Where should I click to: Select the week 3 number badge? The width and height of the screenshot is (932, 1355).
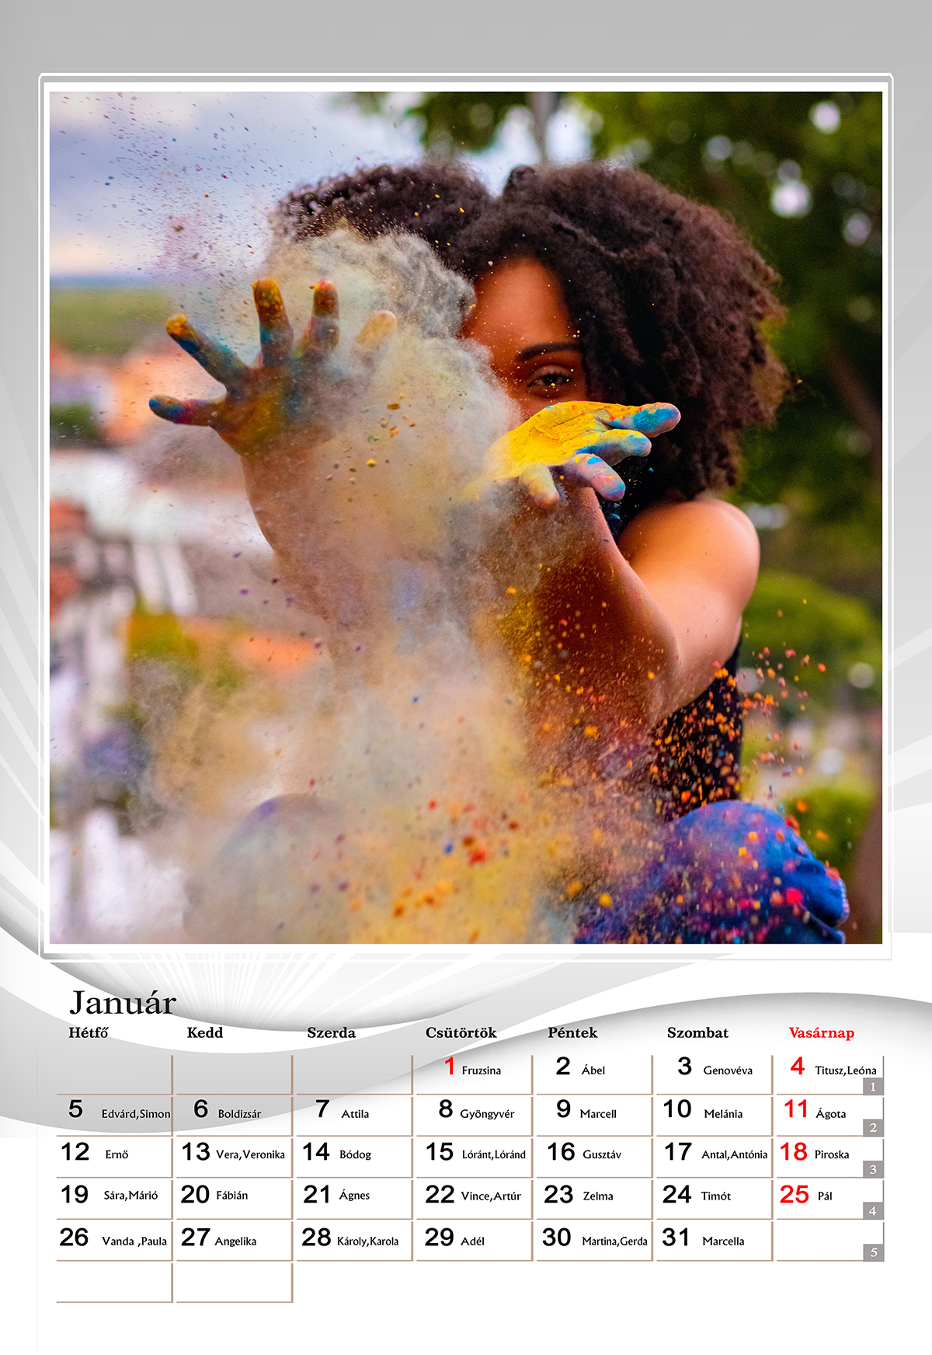873,1169
